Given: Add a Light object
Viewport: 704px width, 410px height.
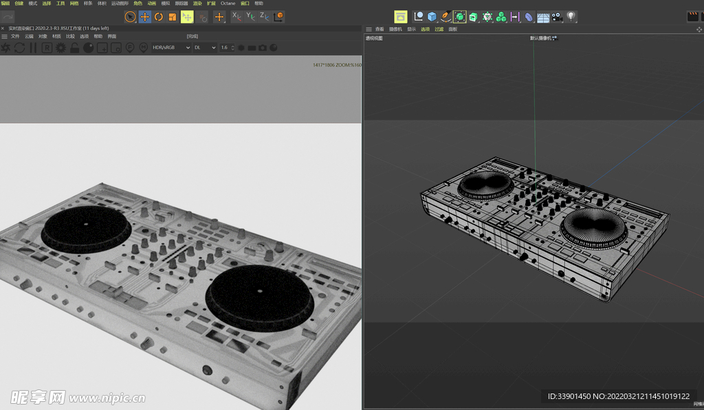Looking at the screenshot, I should pos(571,16).
